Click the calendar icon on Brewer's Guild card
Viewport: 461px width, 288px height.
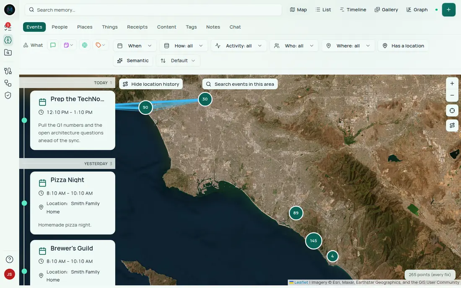(x=42, y=251)
